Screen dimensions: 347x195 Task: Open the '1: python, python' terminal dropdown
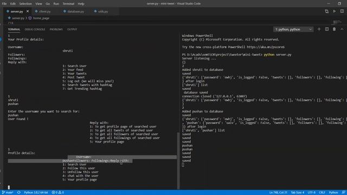(x=293, y=29)
